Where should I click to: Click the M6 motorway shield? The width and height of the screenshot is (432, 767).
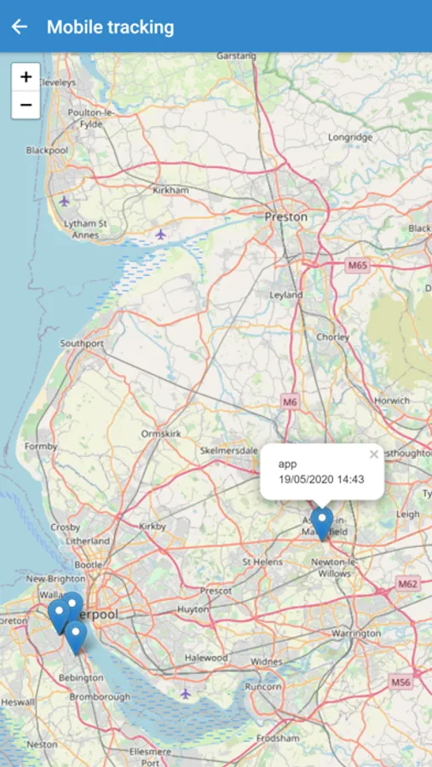point(291,402)
